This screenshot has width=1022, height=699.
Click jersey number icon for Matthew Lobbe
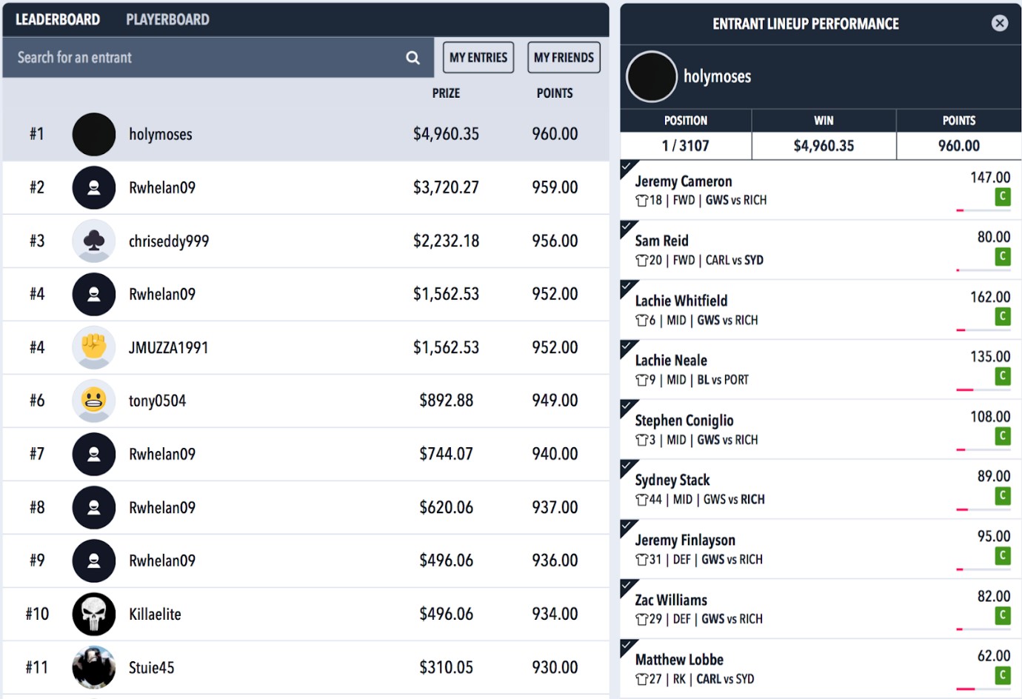641,680
